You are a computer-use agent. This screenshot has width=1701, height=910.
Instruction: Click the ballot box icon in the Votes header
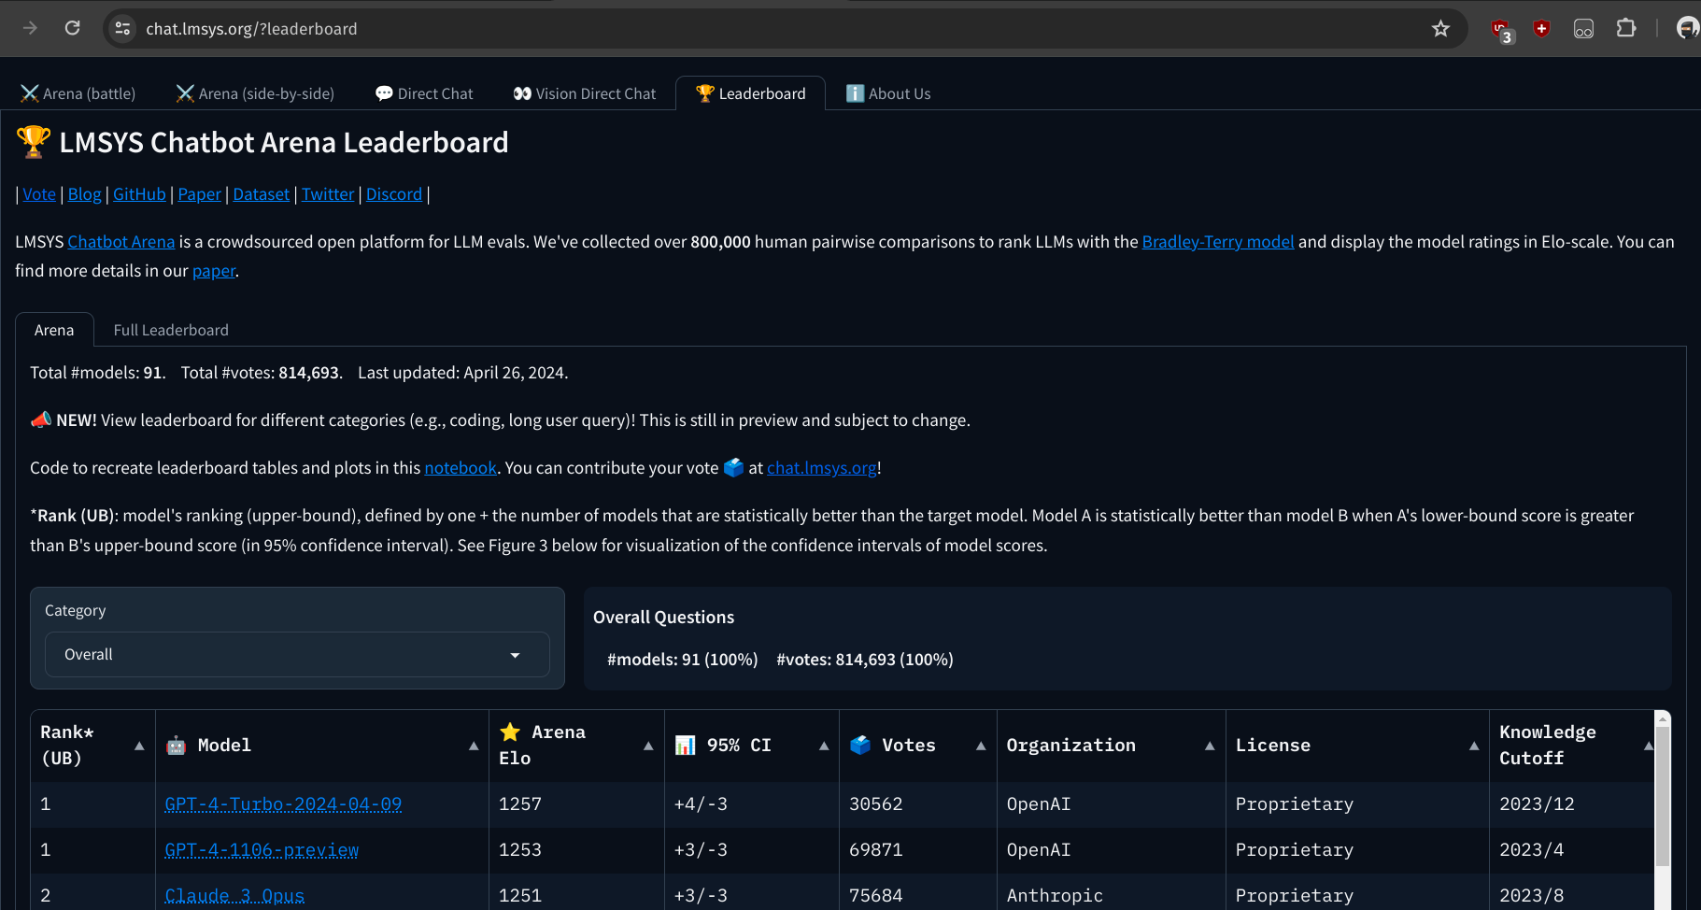(x=860, y=746)
